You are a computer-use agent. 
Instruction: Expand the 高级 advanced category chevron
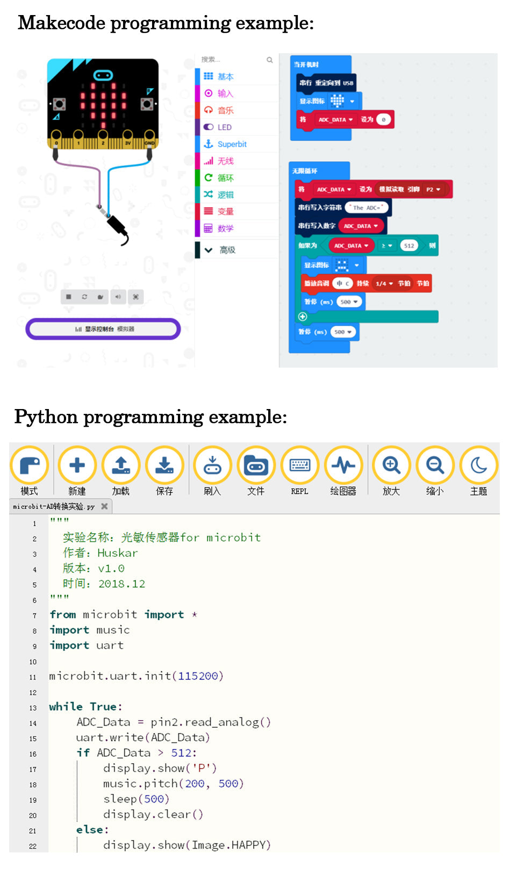(209, 250)
